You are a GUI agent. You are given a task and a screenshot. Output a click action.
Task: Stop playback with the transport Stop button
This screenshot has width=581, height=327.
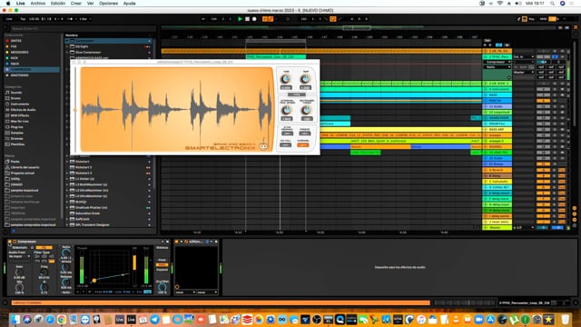click(x=247, y=19)
